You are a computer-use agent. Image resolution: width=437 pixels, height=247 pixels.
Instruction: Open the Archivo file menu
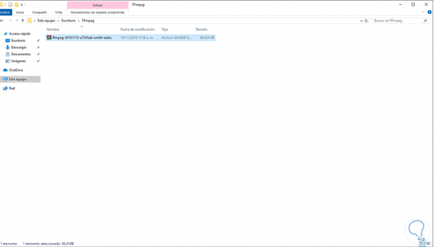click(5, 12)
